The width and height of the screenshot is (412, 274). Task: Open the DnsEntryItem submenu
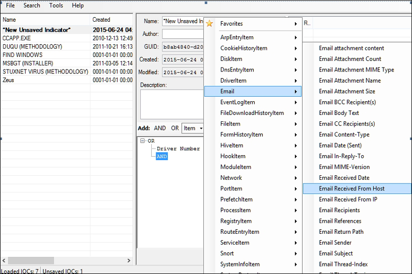click(253, 70)
